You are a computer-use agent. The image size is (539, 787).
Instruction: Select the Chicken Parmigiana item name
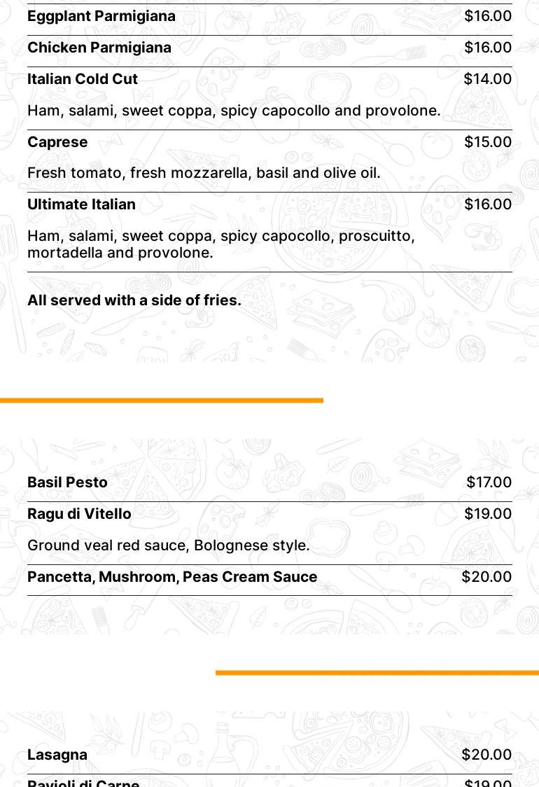pos(99,48)
